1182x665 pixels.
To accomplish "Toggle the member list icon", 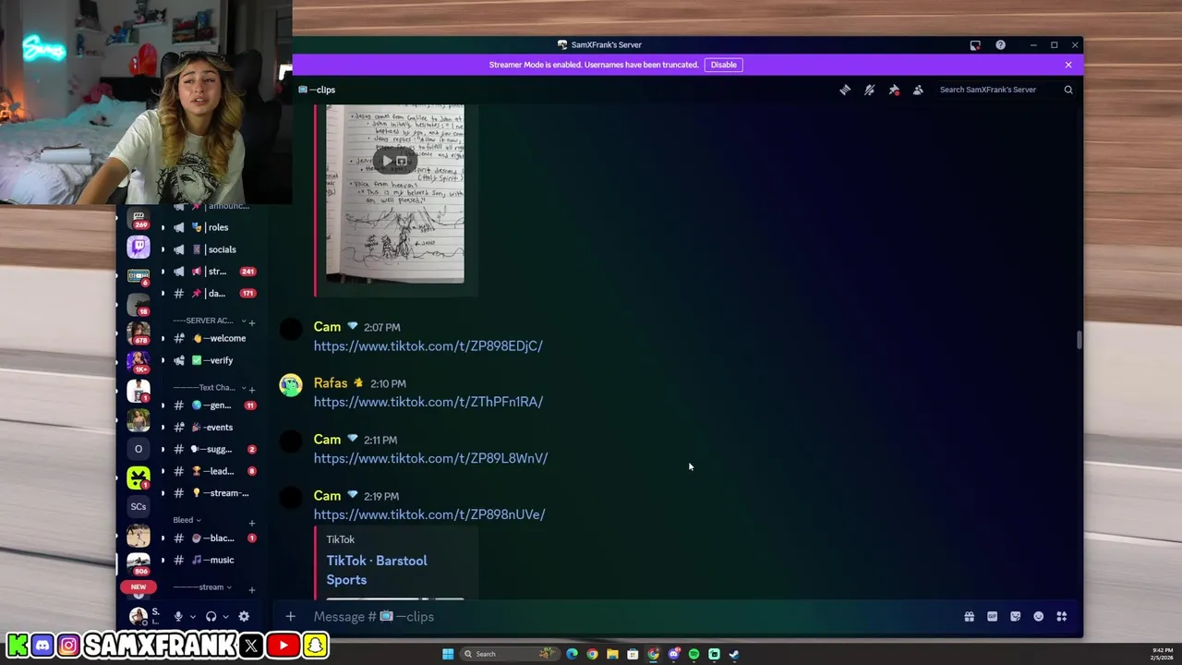I will [918, 90].
